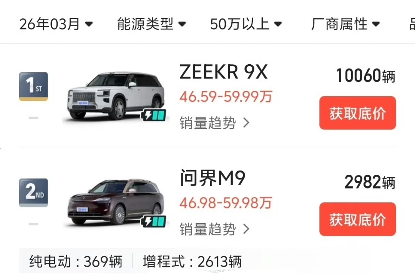Click the ZEEKR 9X car thumbnail
Viewport: 415px width, 279px height.
coord(116,95)
